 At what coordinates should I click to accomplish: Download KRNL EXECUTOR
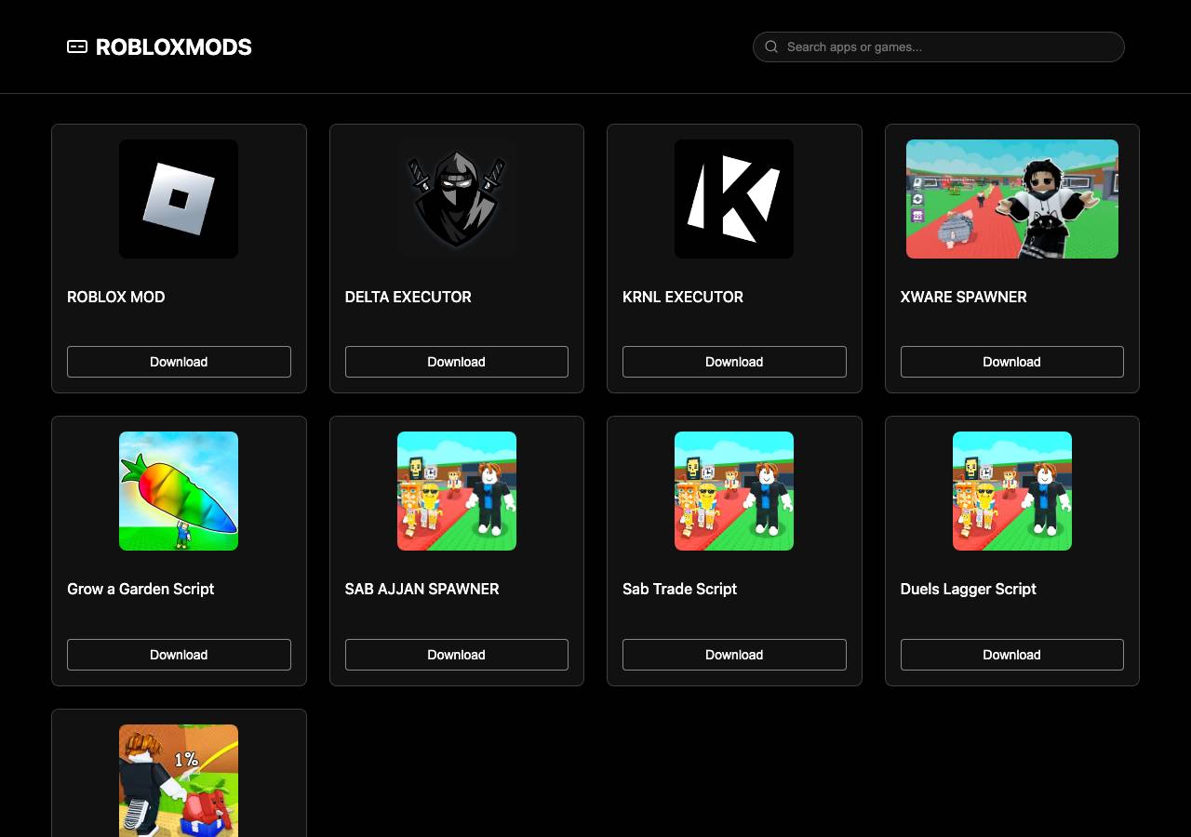tap(734, 362)
